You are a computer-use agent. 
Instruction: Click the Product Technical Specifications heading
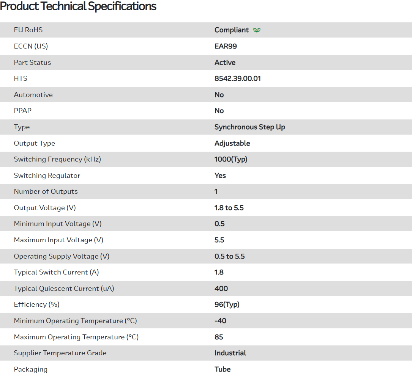tap(78, 6)
